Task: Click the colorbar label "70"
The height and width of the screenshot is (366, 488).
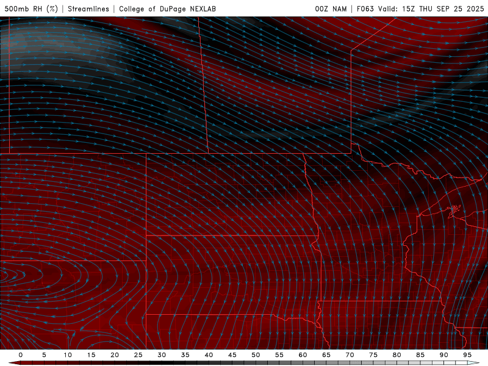Action: (x=350, y=355)
